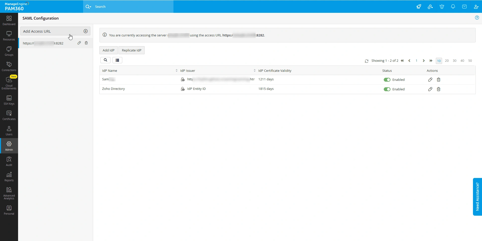482x241 pixels.
Task: Select Admin in the left navigation
Action: [x=9, y=146]
